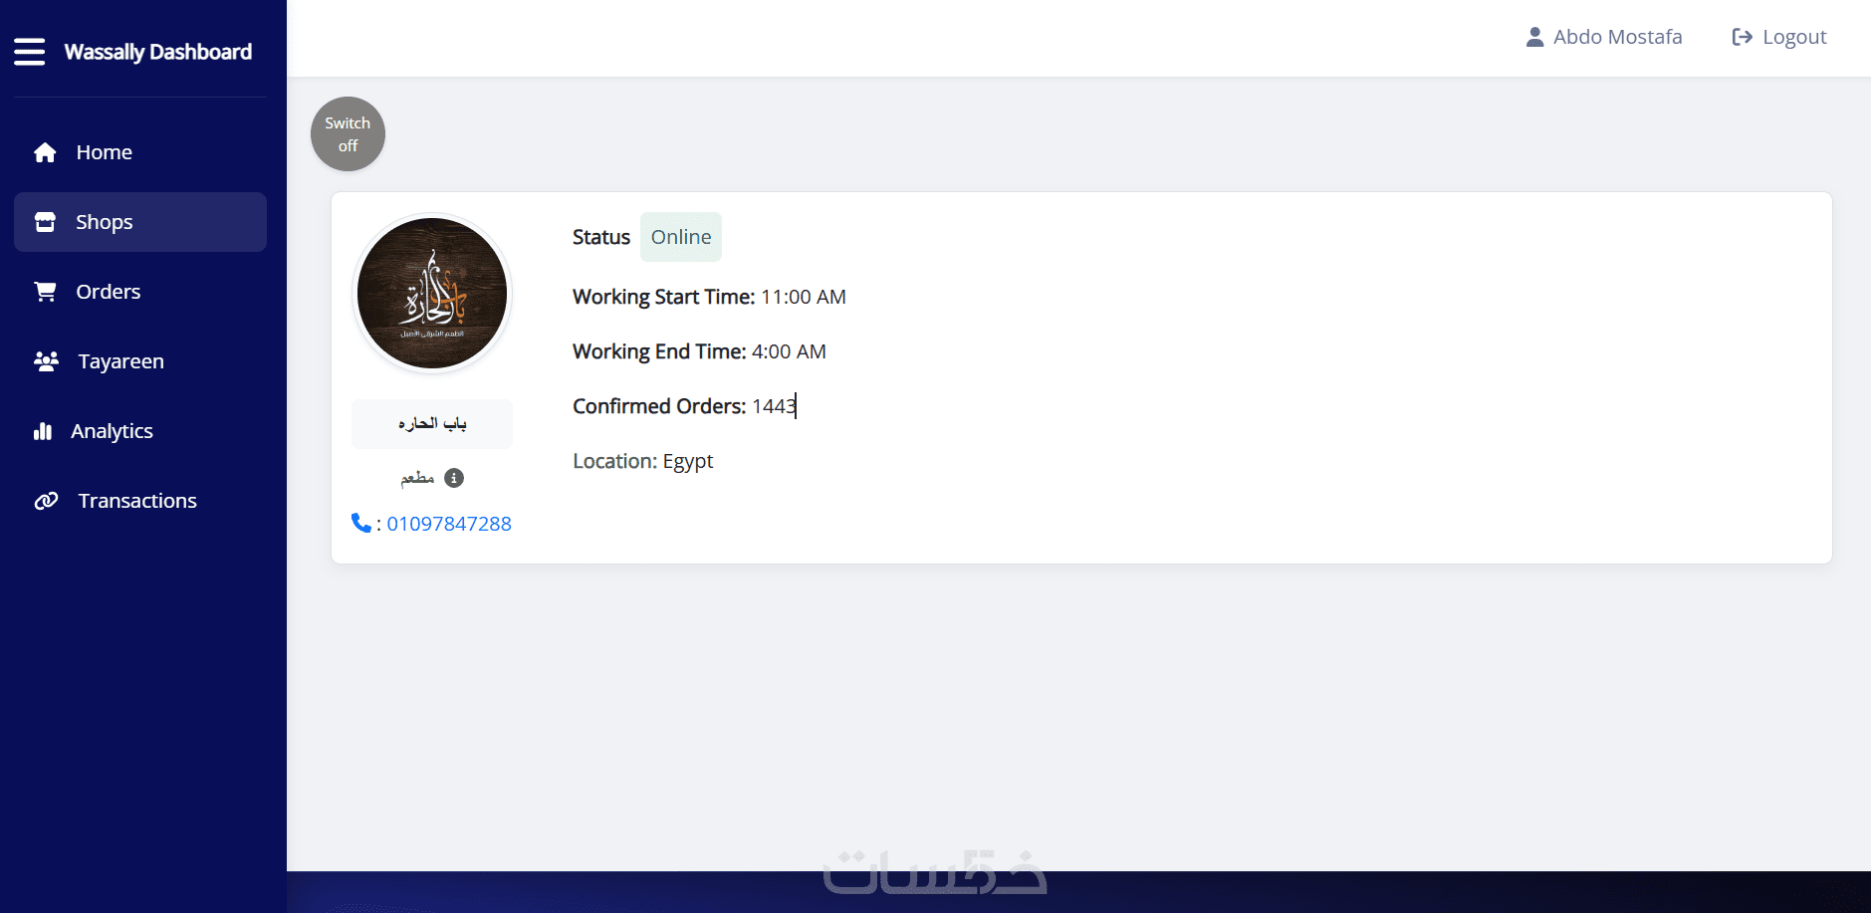Switch off the shop
Image resolution: width=1871 pixels, height=913 pixels.
(348, 134)
